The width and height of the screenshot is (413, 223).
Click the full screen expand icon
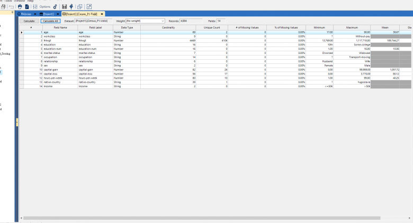point(89,6)
